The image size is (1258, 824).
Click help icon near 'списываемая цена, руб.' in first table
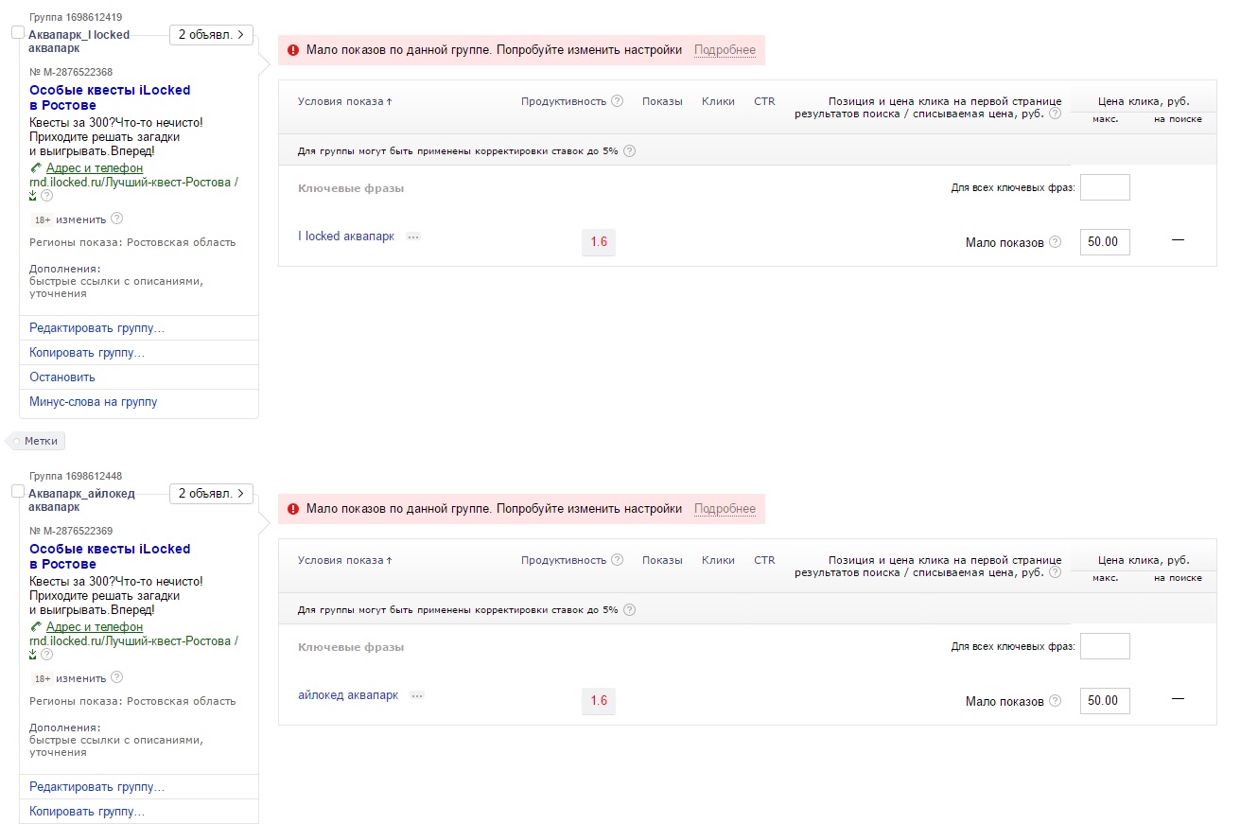coord(1055,114)
